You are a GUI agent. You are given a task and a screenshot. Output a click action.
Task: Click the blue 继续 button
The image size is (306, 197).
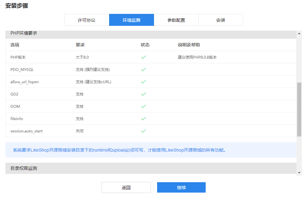point(181,188)
